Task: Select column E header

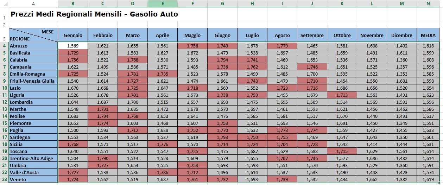Action: [x=163, y=4]
